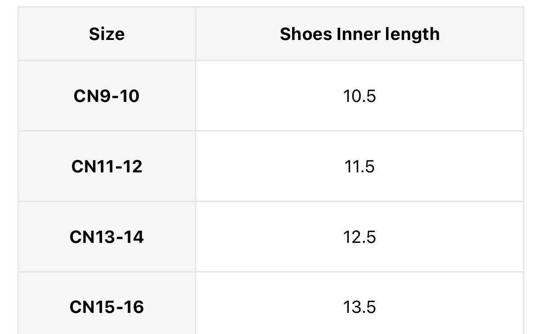Click the 10.5 inner length value

pos(360,96)
